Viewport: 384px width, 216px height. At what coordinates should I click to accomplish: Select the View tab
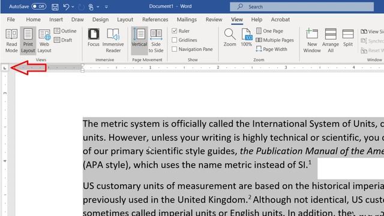pos(237,19)
